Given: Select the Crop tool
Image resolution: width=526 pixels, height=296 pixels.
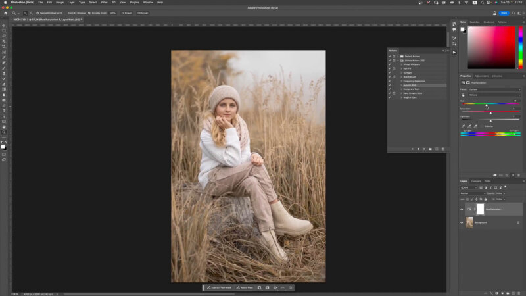Looking at the screenshot, I should click(x=4, y=47).
